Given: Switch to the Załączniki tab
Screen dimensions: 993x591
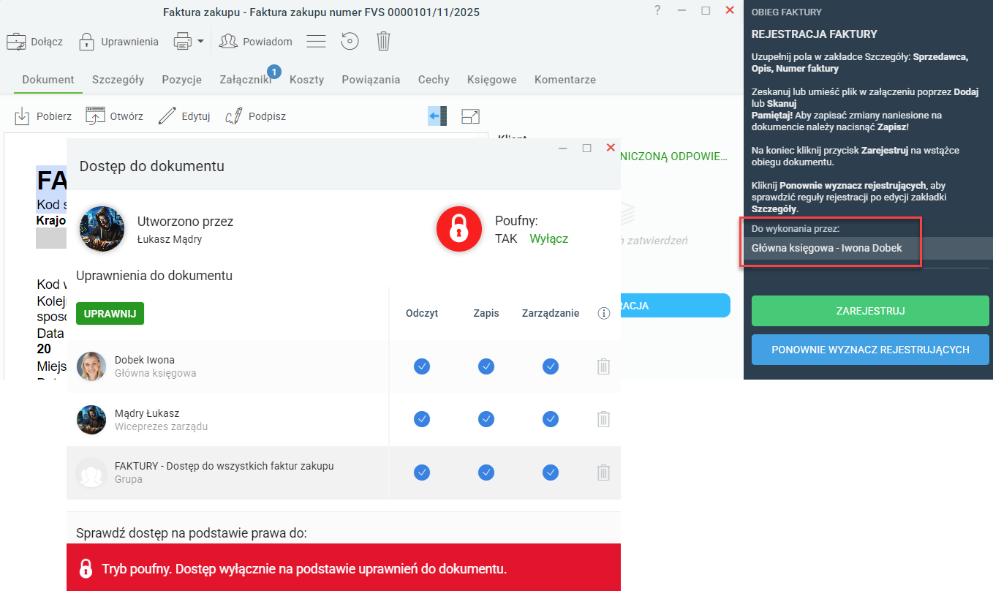Looking at the screenshot, I should (246, 80).
